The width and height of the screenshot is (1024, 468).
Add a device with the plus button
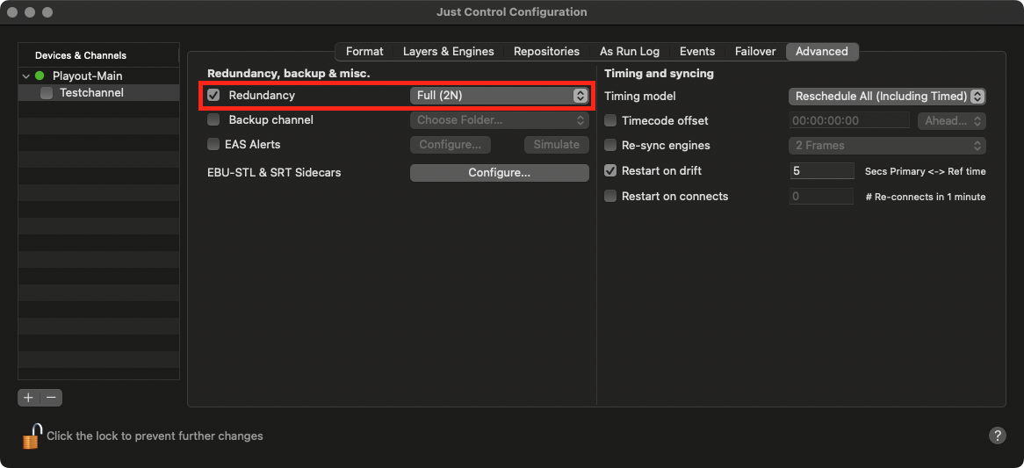click(28, 397)
